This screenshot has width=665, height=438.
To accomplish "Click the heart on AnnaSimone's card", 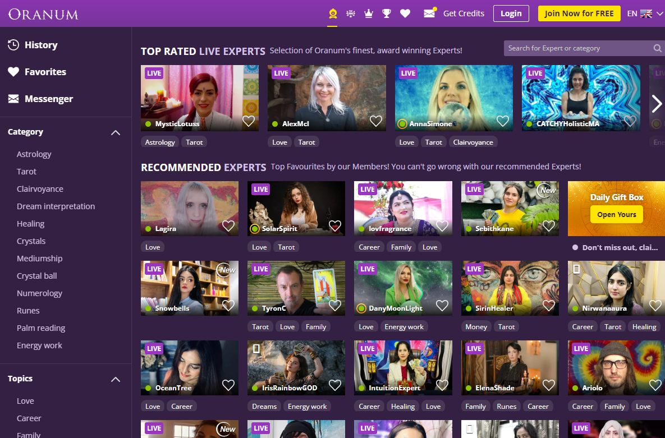I will coord(503,121).
